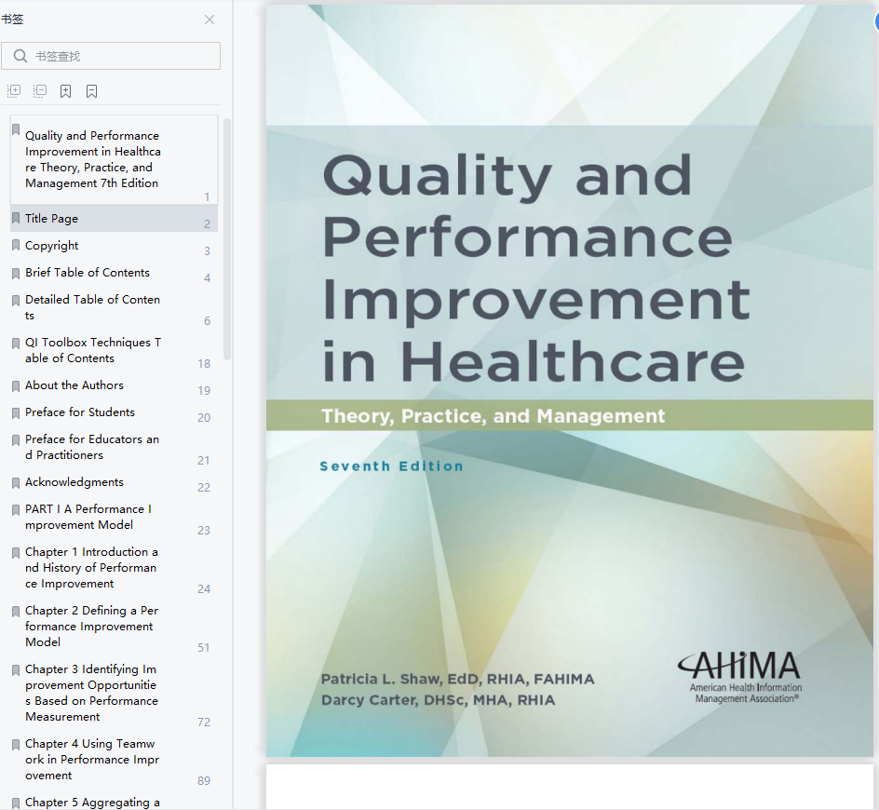Click page number 72 for Chapter 3

click(204, 722)
